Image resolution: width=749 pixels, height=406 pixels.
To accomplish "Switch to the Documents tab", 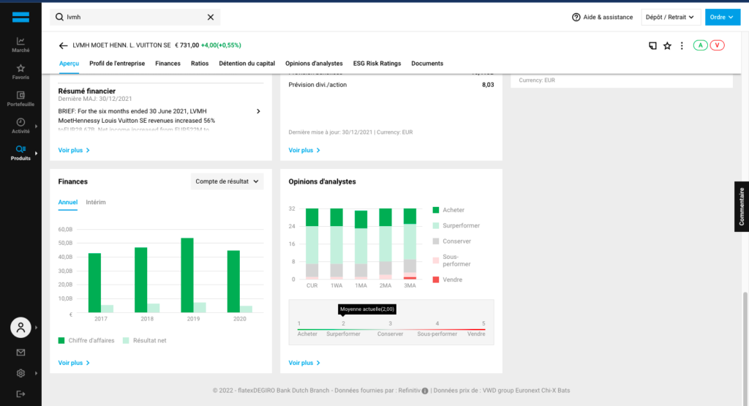I will point(427,64).
